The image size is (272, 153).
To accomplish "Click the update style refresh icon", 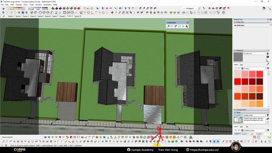I will [268, 122].
